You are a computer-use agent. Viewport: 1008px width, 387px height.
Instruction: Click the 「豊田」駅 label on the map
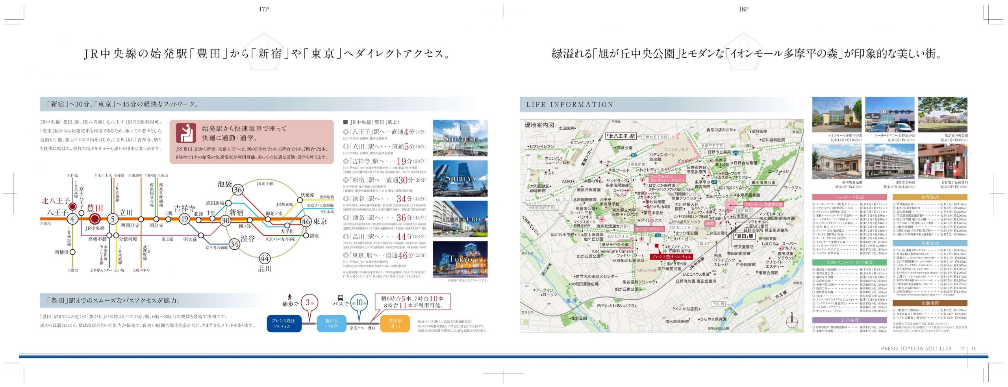pyautogui.click(x=744, y=236)
